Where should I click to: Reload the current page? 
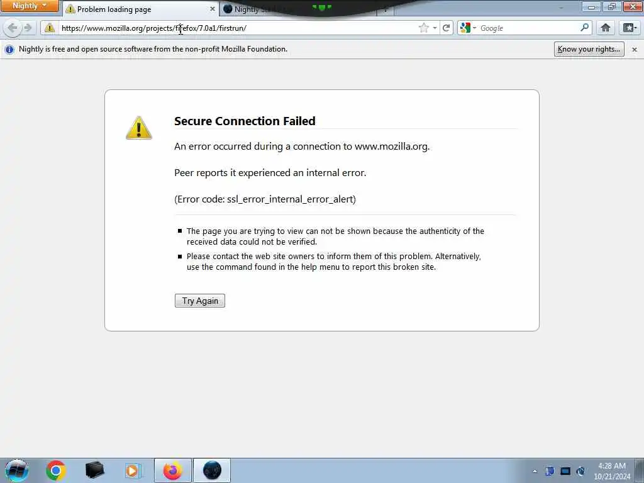tap(446, 28)
